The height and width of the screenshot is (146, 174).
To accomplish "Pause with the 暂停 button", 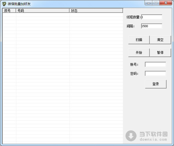I will coord(160,53).
